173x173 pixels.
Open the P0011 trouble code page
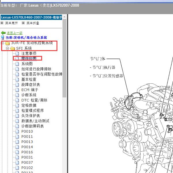(x=27, y=136)
